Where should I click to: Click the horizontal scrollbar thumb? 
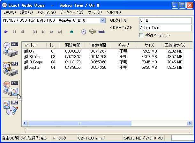pyautogui.click(x=80, y=123)
